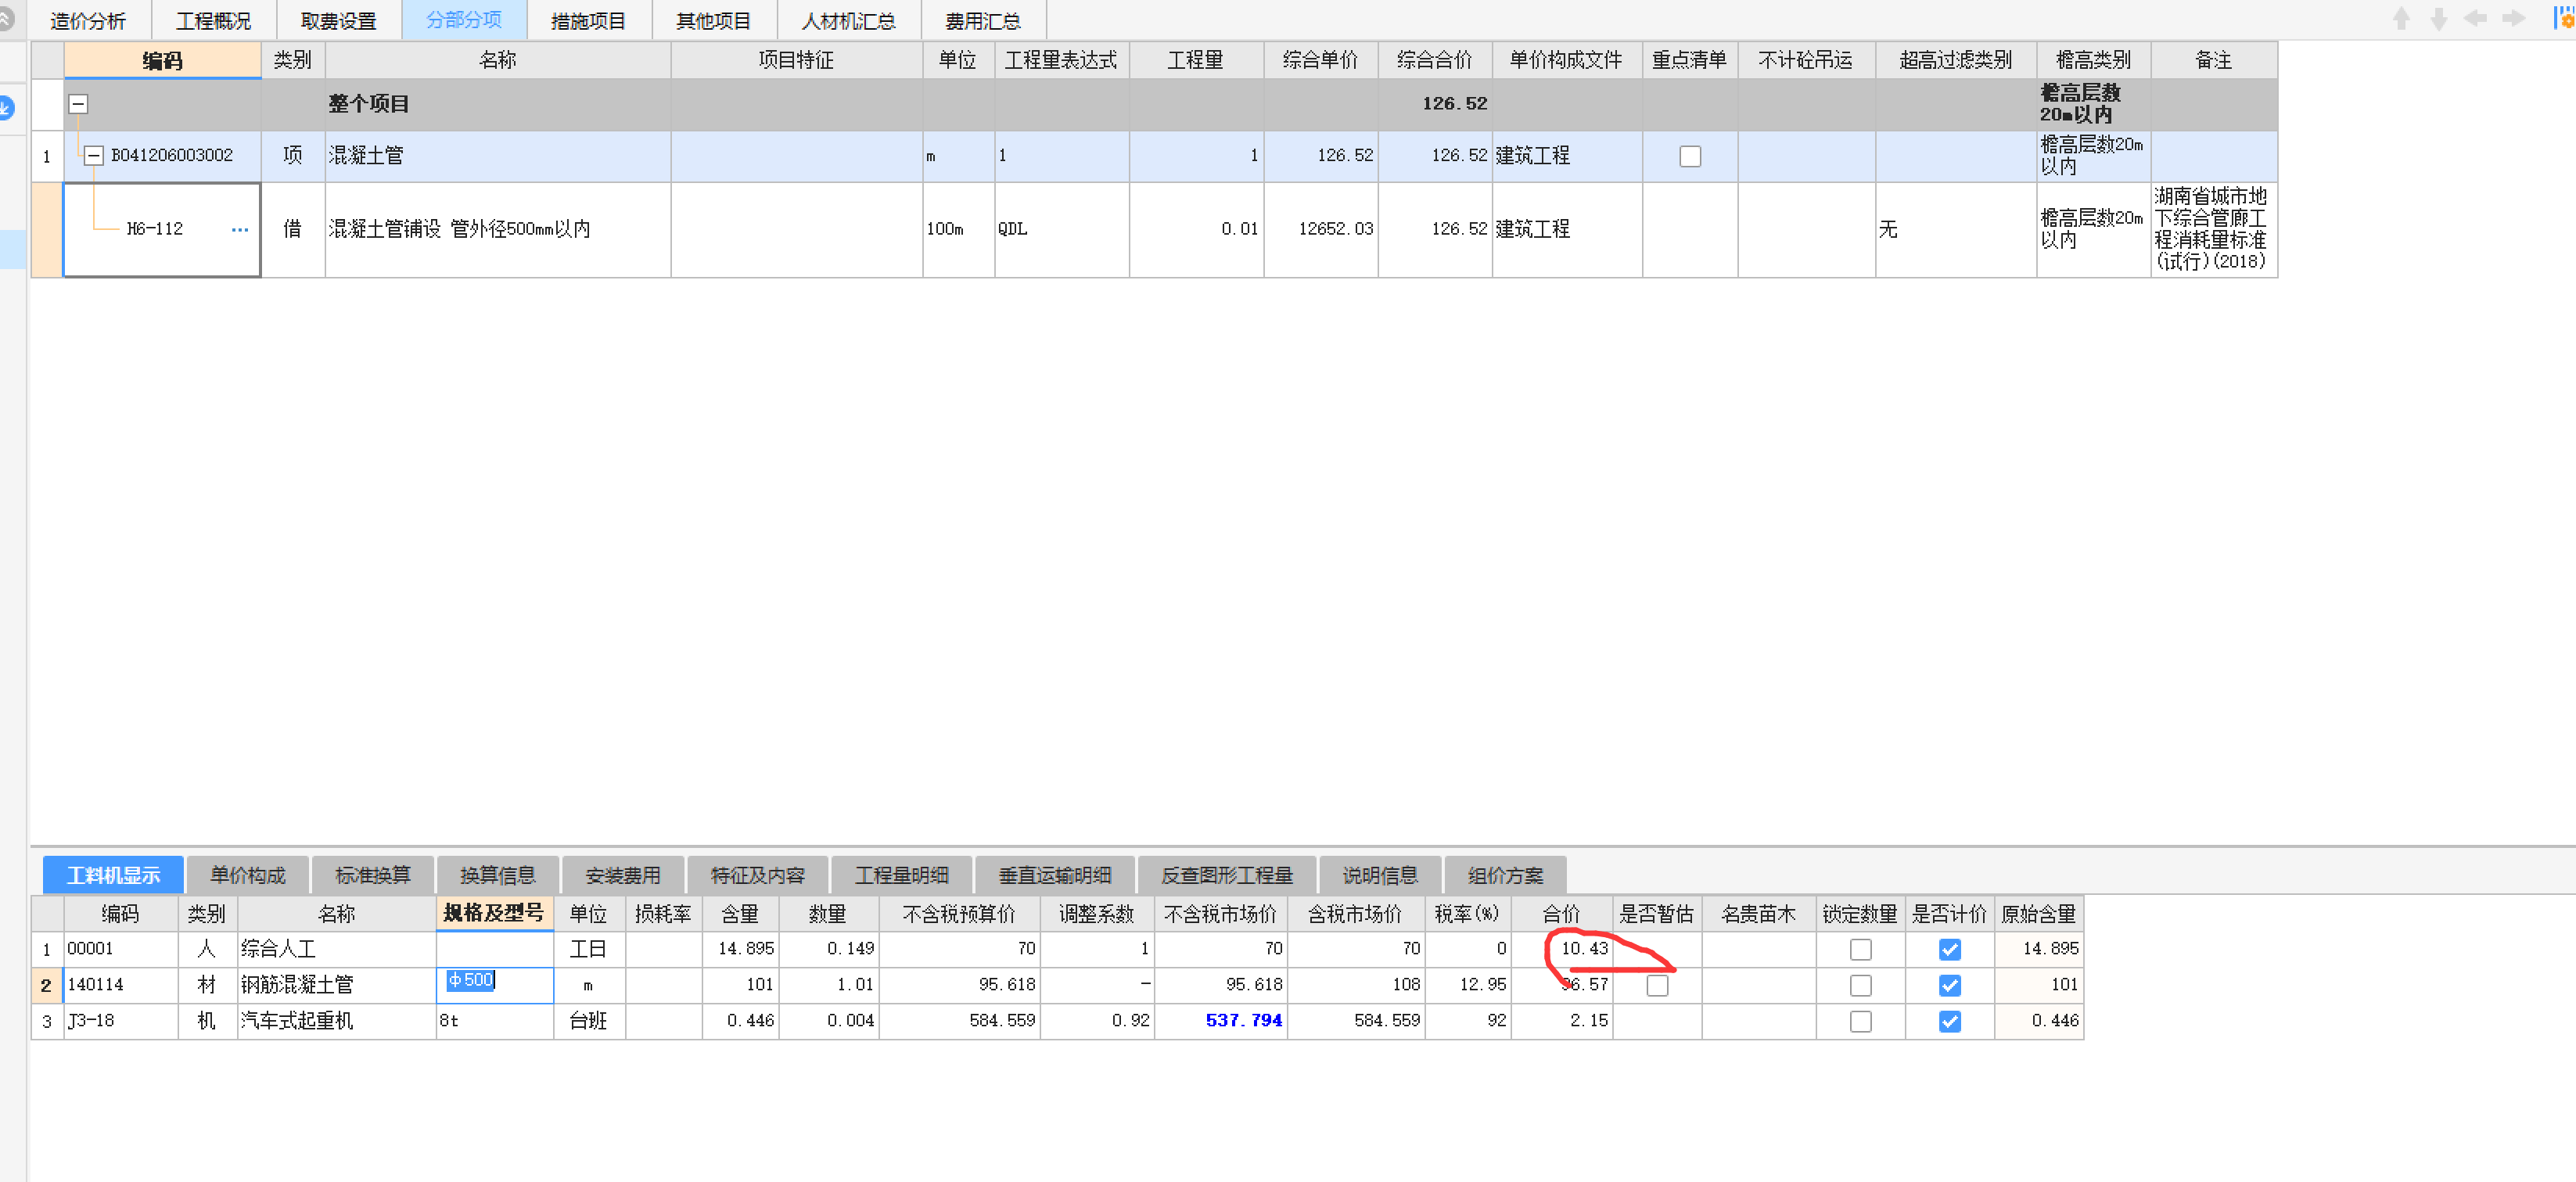Click the 无 cell under 超高过滤类别
Screen dimensions: 2576x1182
[x=1955, y=229]
